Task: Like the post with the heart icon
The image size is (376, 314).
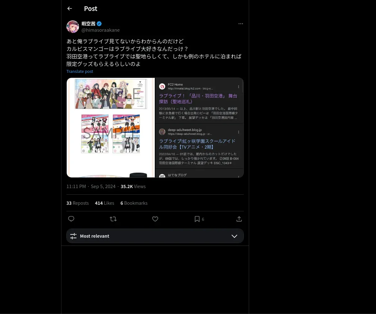Action: click(155, 219)
